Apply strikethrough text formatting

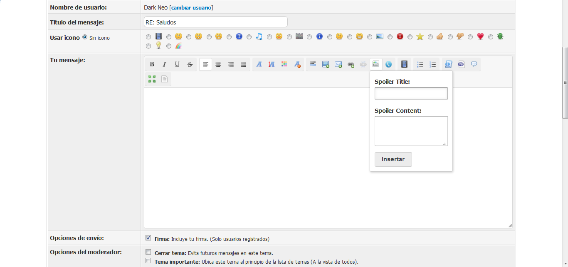pyautogui.click(x=190, y=64)
